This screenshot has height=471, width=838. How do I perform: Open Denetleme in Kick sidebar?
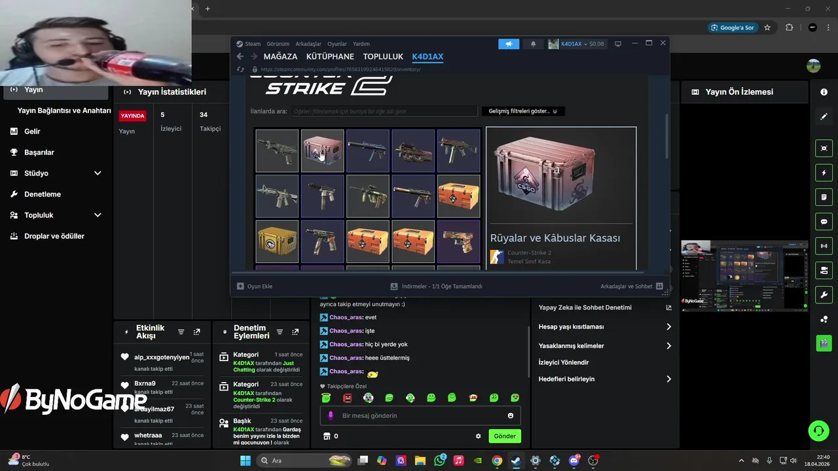pos(42,194)
